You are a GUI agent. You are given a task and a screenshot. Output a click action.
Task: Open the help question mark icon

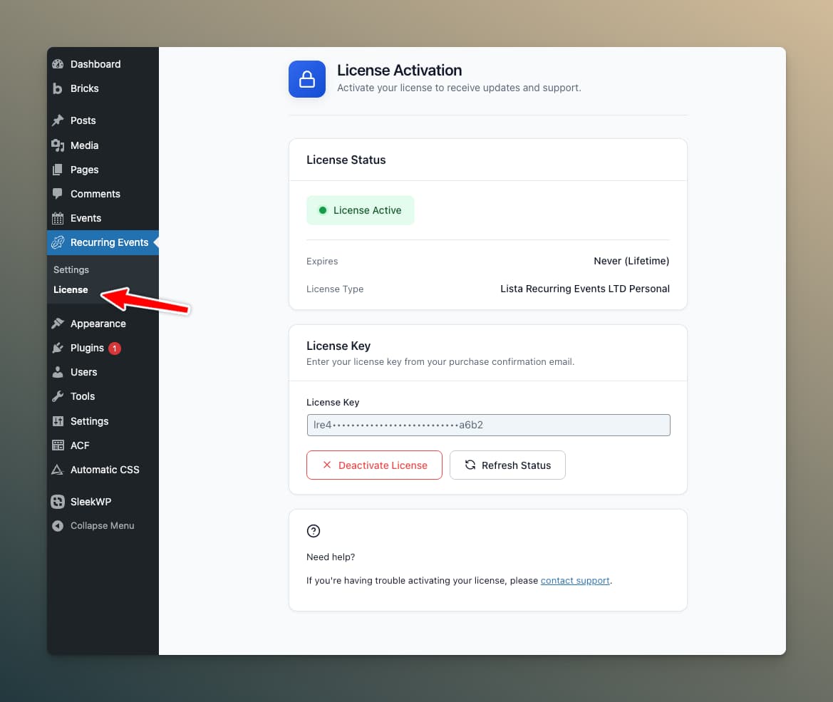314,531
